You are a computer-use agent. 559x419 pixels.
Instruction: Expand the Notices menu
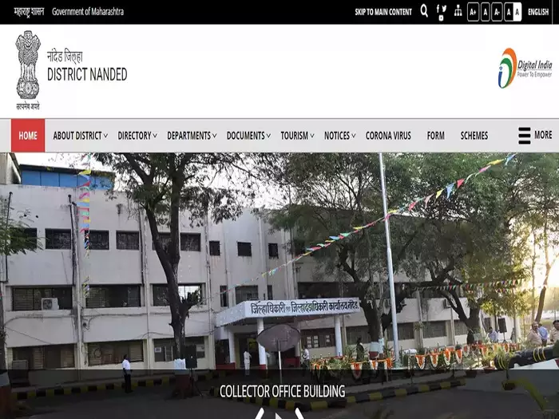pos(339,136)
